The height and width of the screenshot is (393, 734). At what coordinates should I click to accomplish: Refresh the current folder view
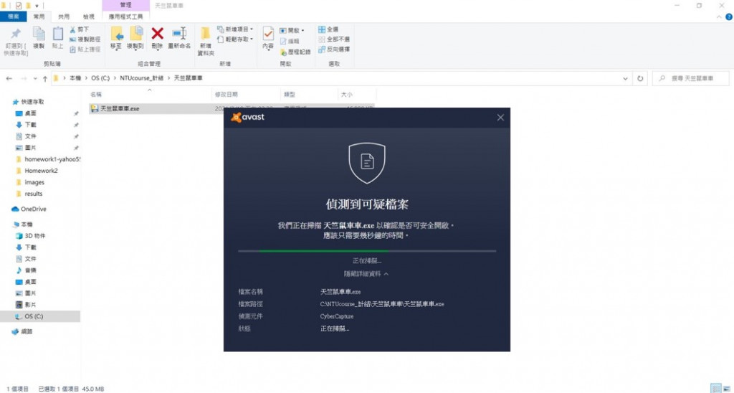click(x=640, y=79)
